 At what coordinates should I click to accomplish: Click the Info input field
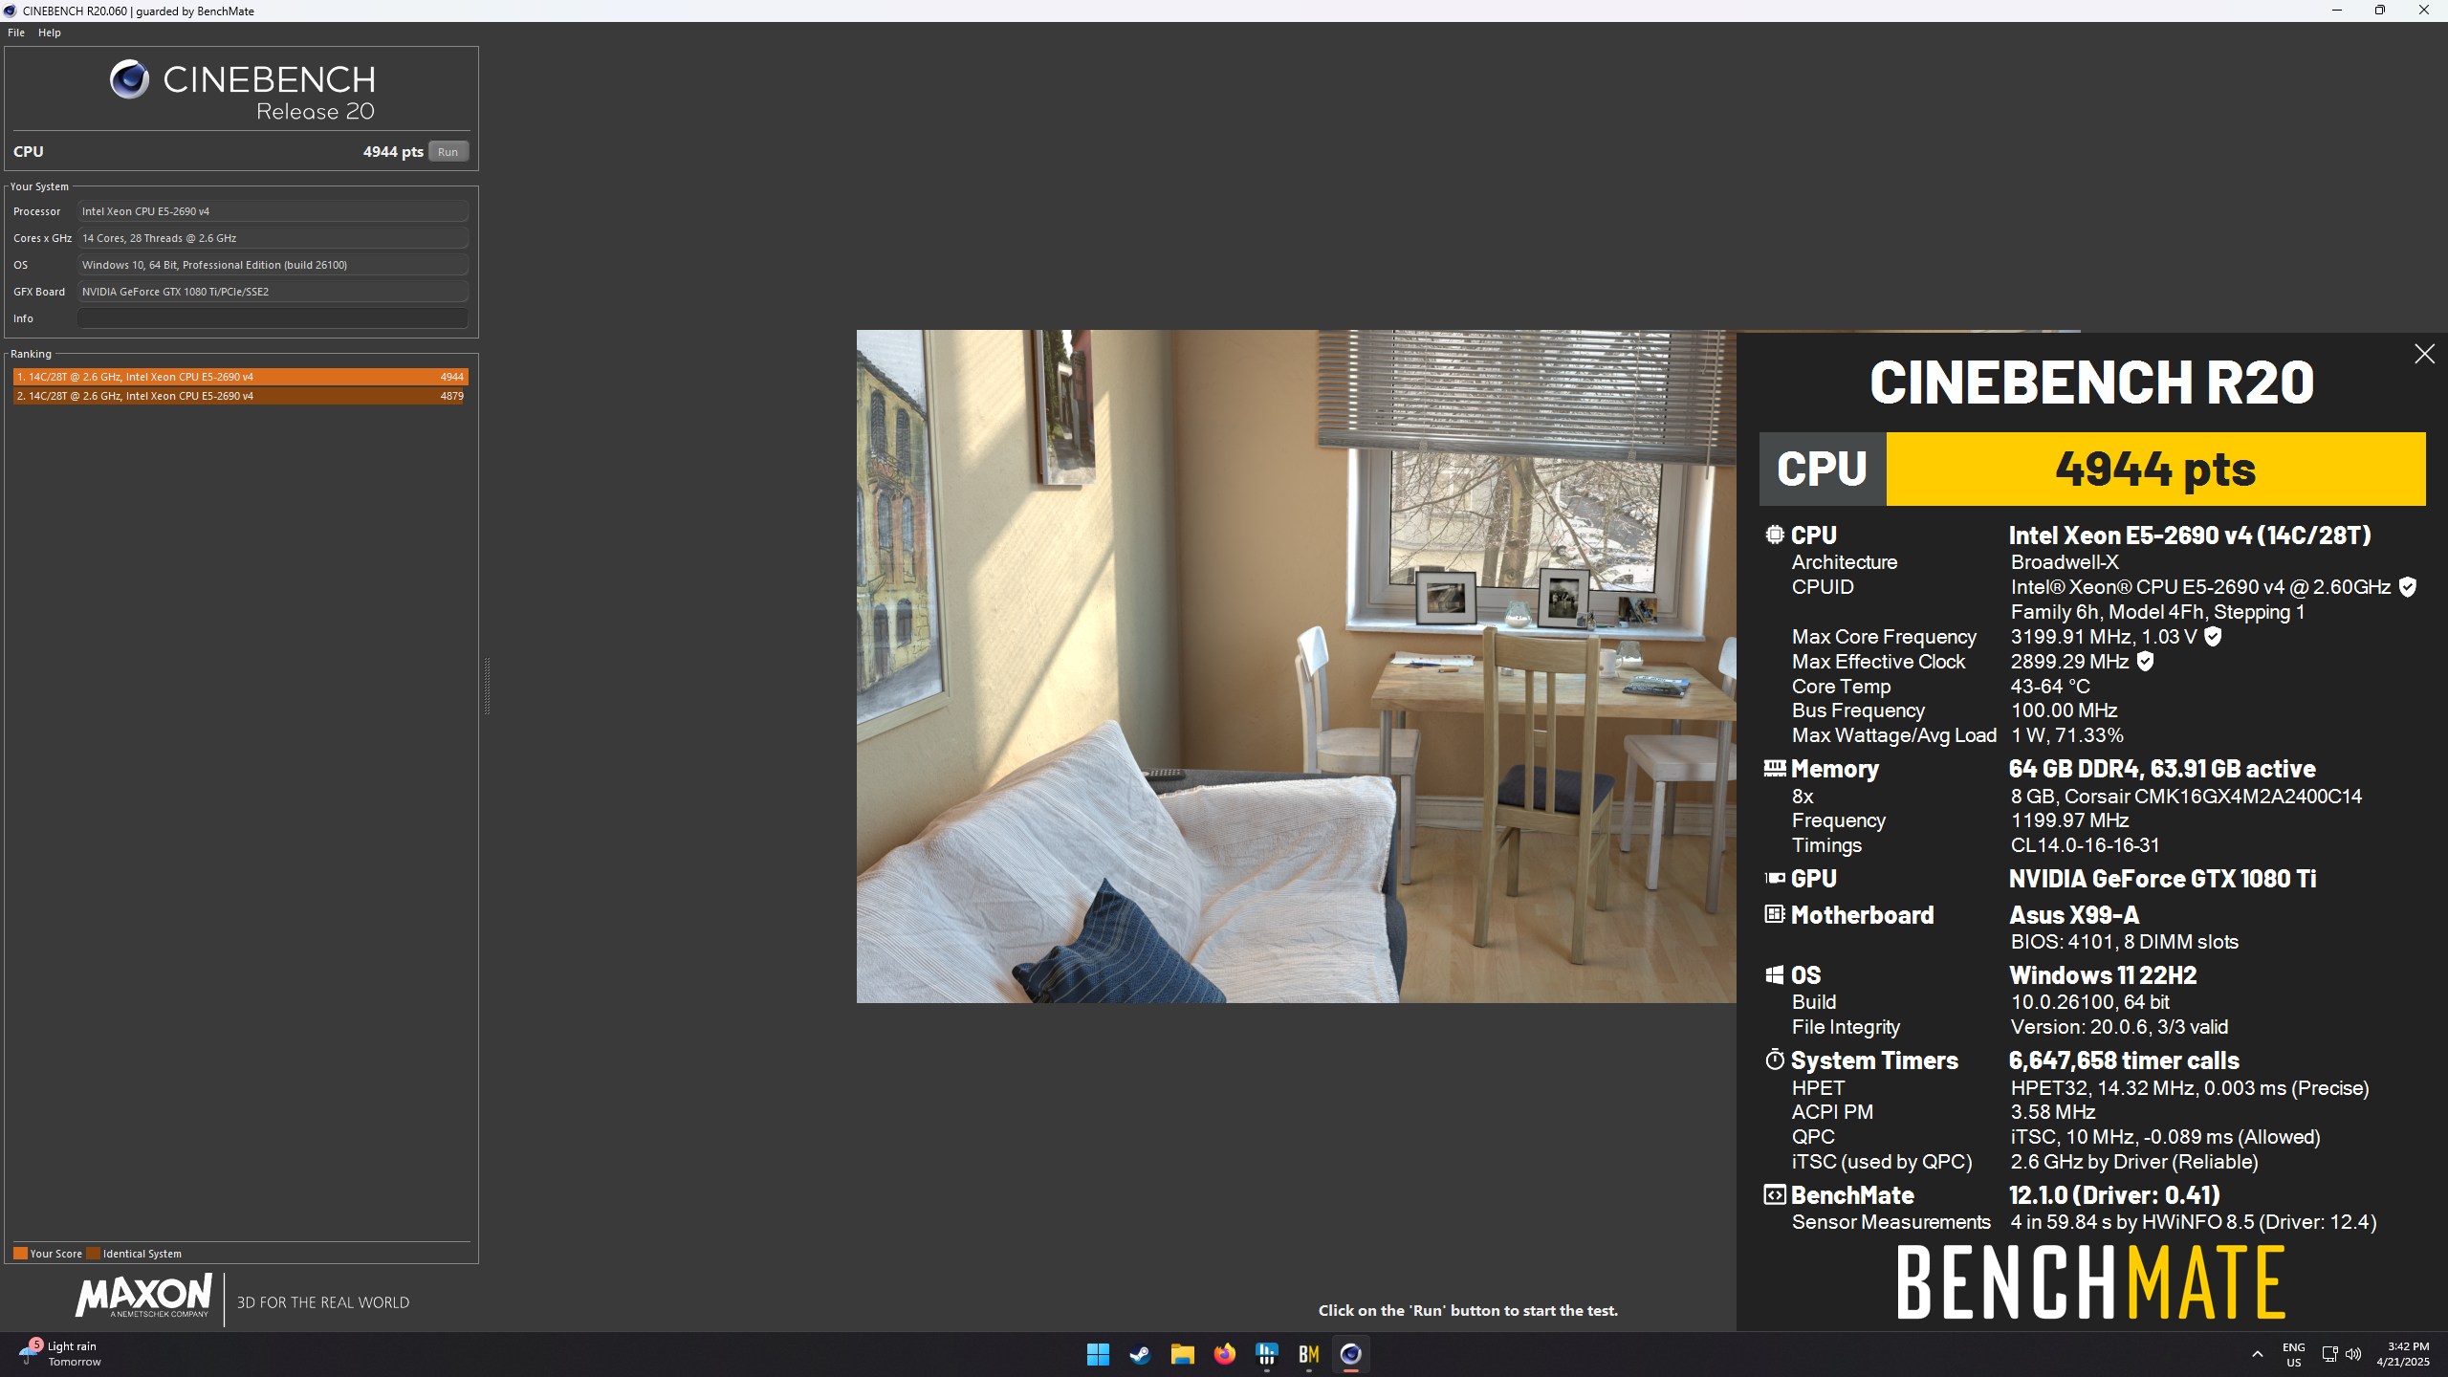(x=273, y=318)
